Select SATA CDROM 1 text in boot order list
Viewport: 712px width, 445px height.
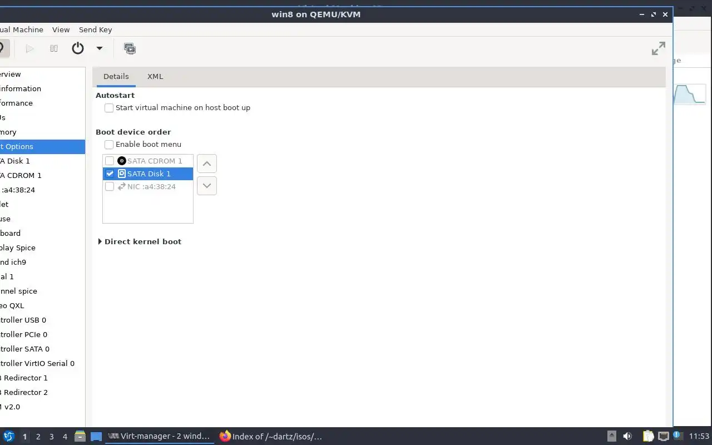[155, 161]
